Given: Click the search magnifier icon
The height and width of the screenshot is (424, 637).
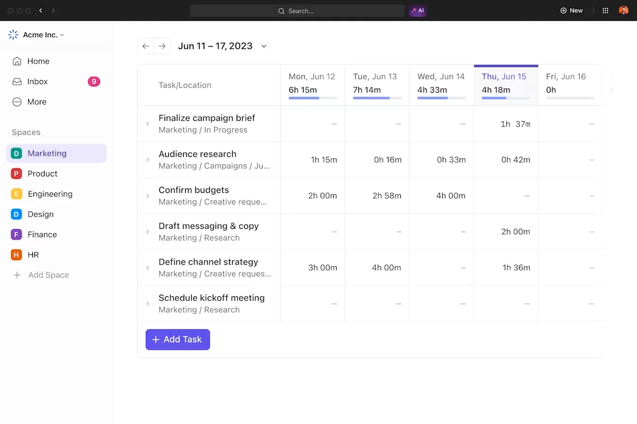Looking at the screenshot, I should 281,11.
